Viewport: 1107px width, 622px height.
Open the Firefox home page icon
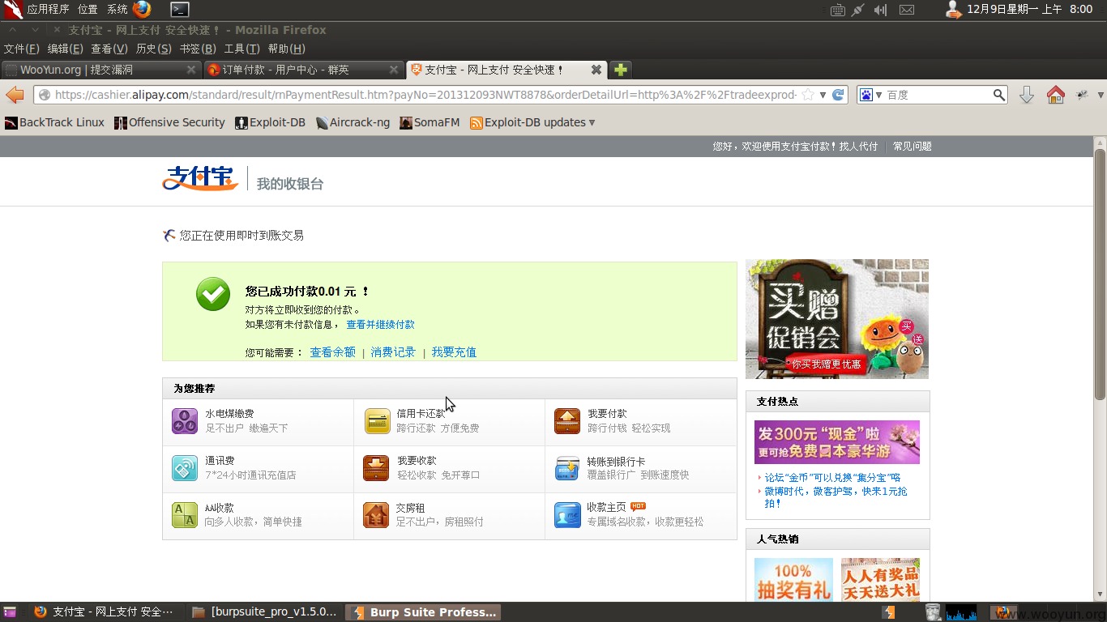pos(1055,95)
